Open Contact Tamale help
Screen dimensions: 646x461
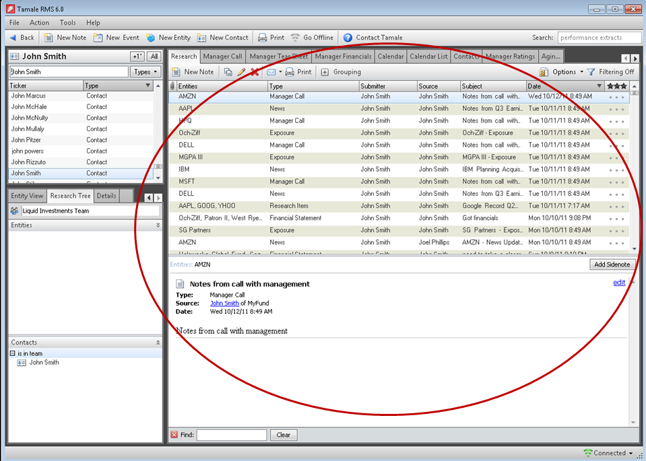tap(373, 38)
